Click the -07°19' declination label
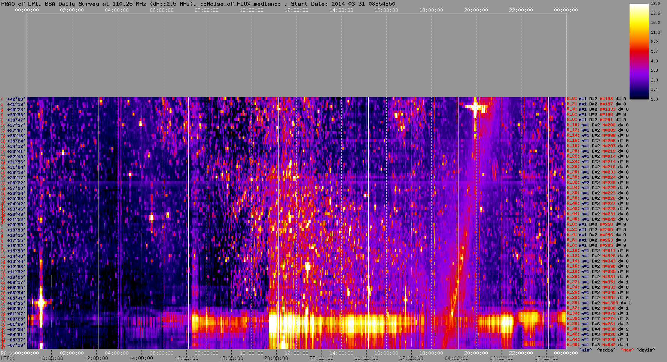 click(x=16, y=345)
